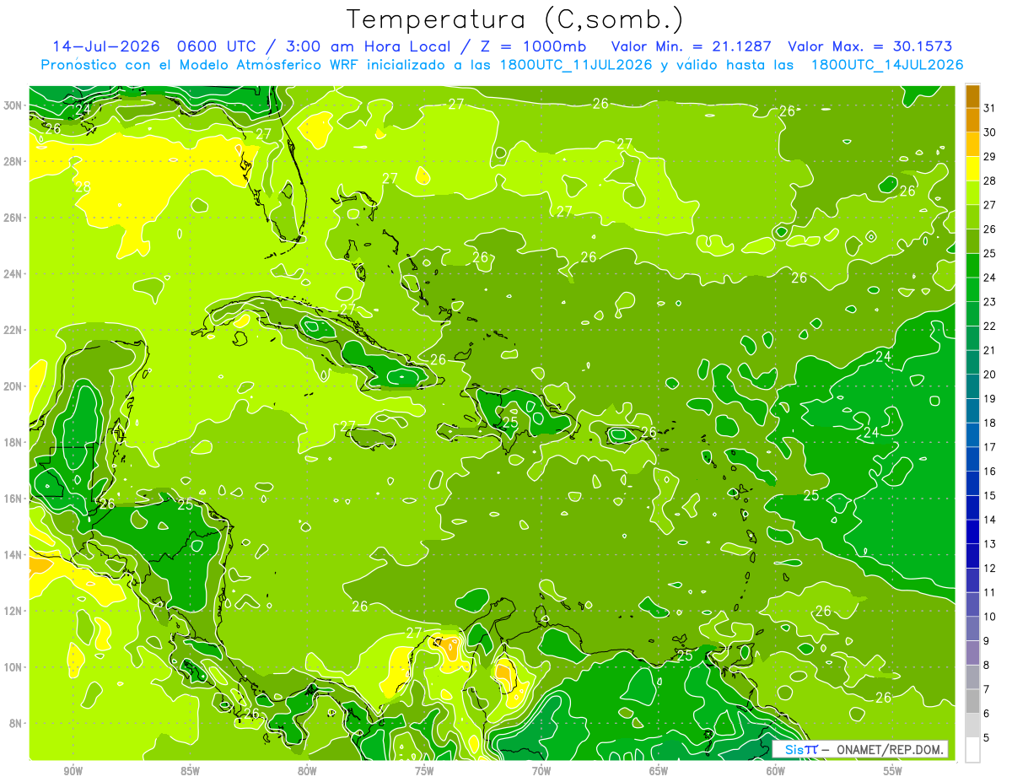Click the '13' value on the color scale
The image size is (1012, 782).
coord(990,544)
